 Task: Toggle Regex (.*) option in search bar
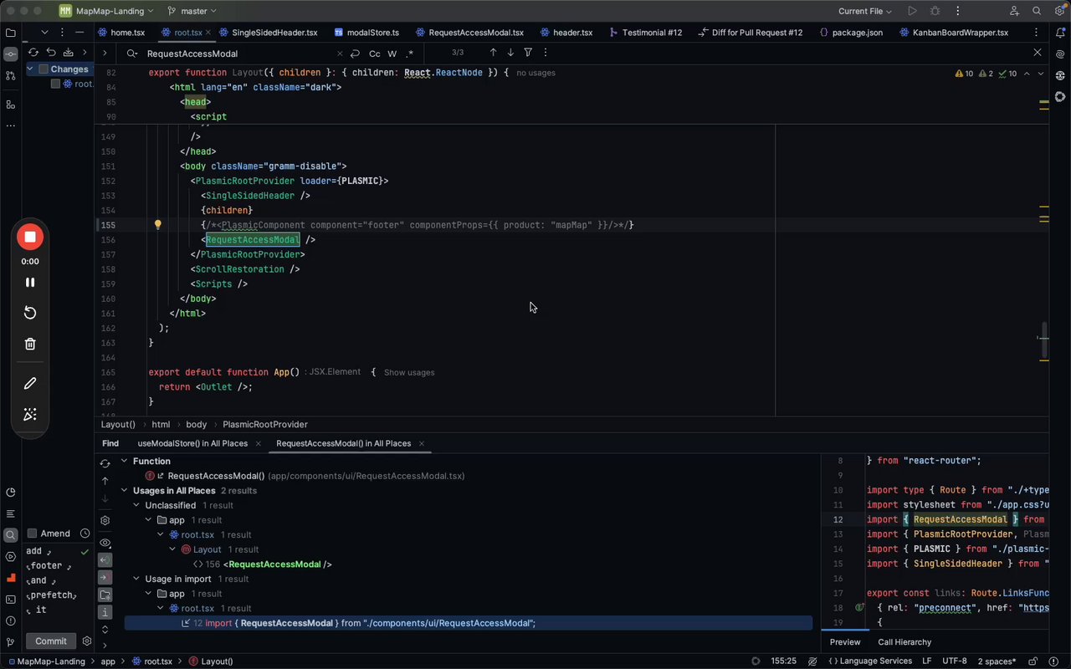409,54
